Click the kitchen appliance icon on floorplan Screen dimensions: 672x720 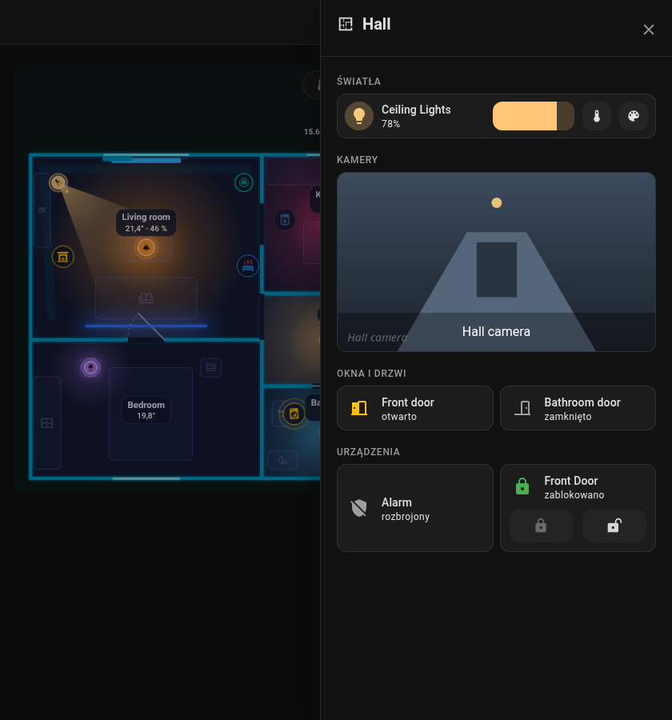click(285, 221)
